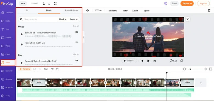Image resolution: width=214 pixels, height=101 pixels.
Task: Click the Sign Up button
Action: pos(203,4)
